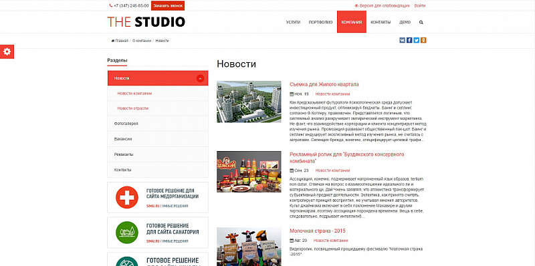The width and height of the screenshot is (535, 266).
Task: Click the Войти link
Action: [x=420, y=6]
